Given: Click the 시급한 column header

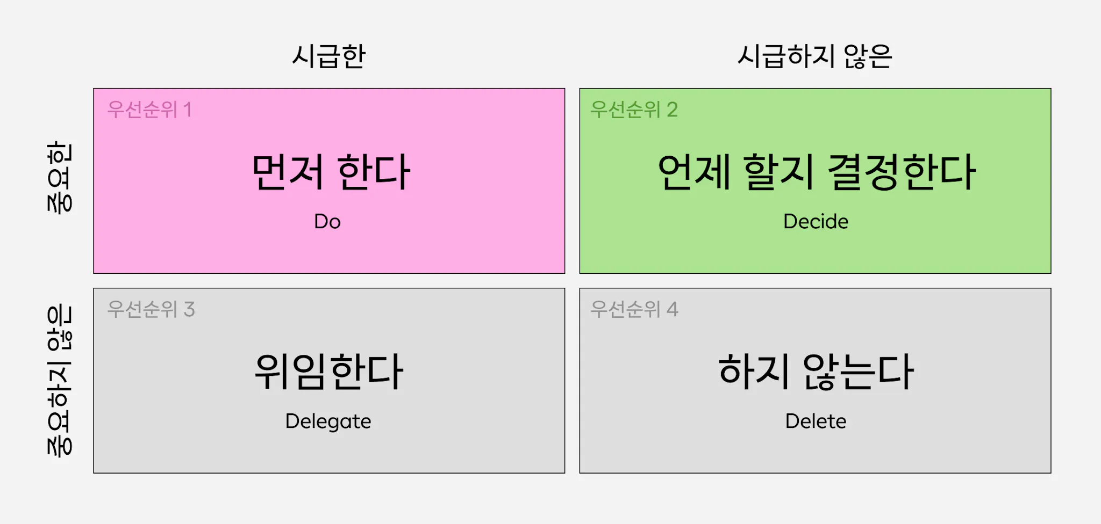Looking at the screenshot, I should coord(329,56).
